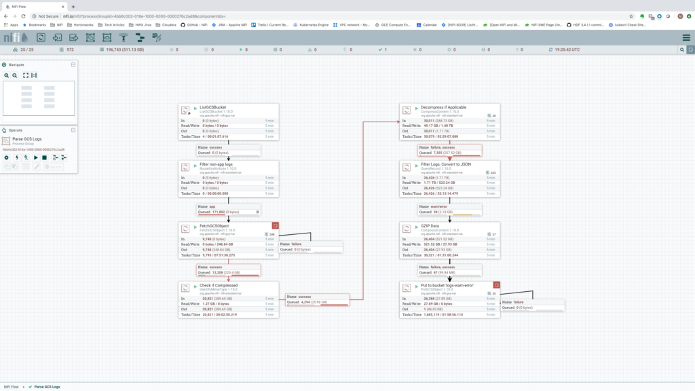
Task: Open the search magnifier in status bar
Action: click(682, 50)
